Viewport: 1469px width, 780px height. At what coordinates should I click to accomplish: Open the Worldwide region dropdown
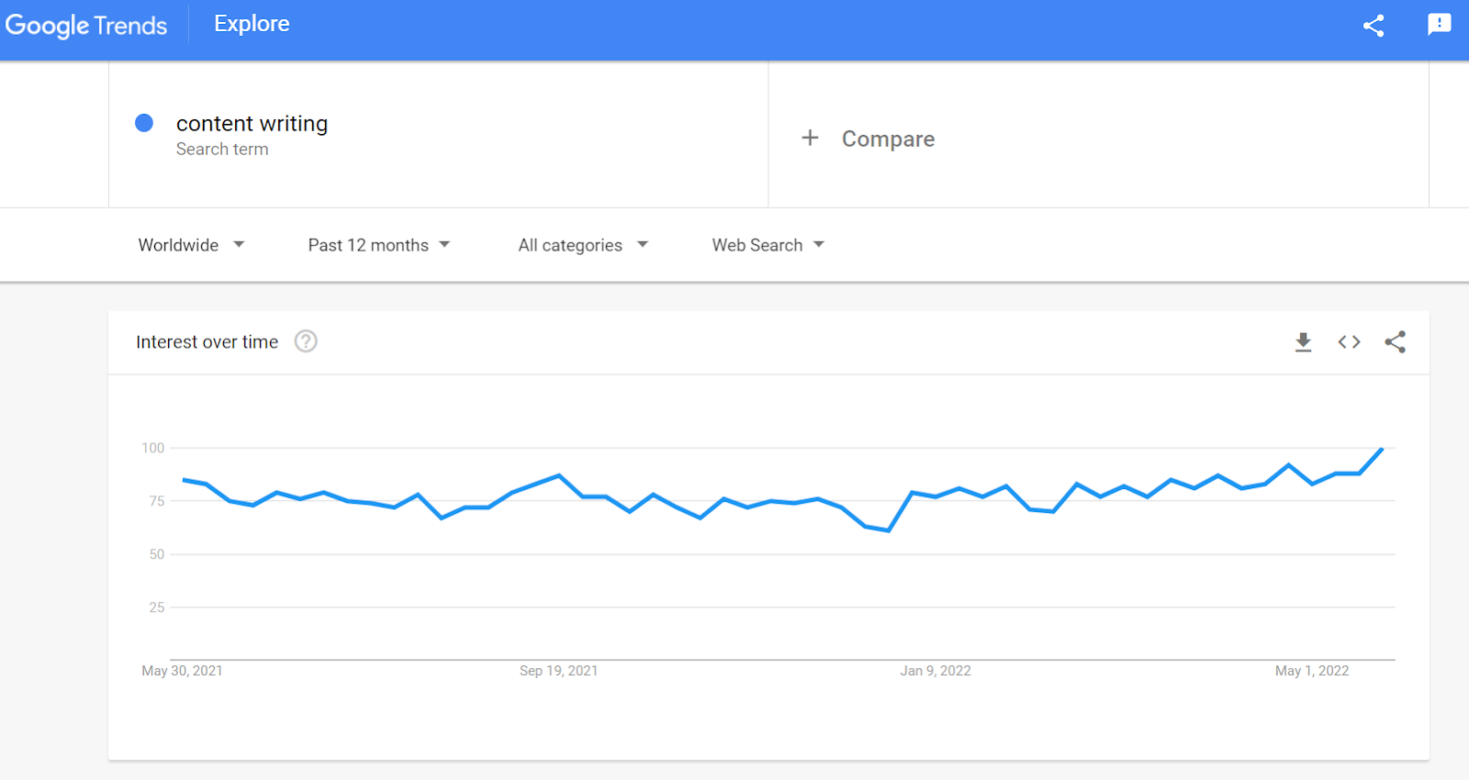[191, 244]
